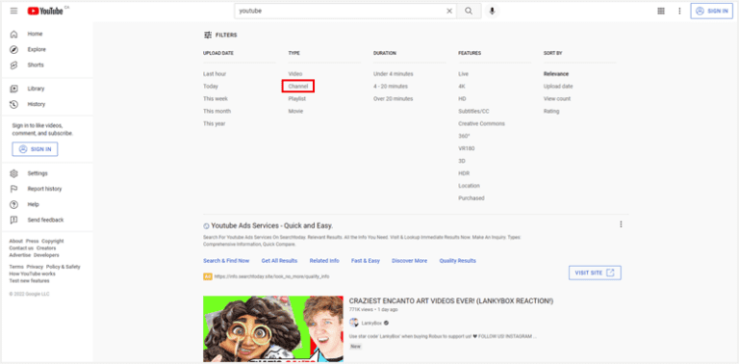Click the Help question mark icon
Image resolution: width=739 pixels, height=364 pixels.
(x=14, y=205)
